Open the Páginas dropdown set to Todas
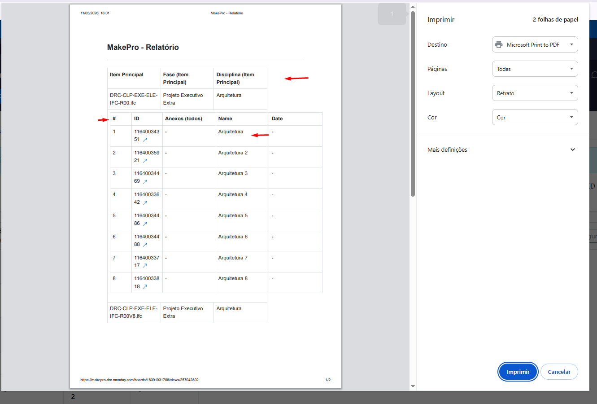The width and height of the screenshot is (597, 404). [535, 69]
